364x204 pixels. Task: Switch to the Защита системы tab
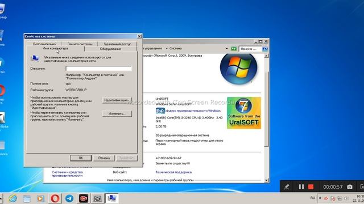80,44
